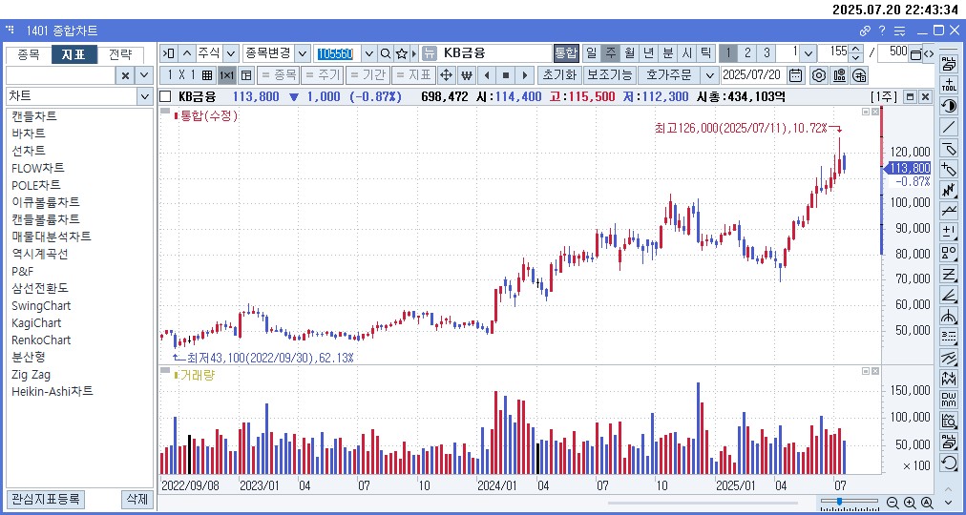The image size is (966, 515).
Task: Select the horizontal dashed levels tool
Action: [x=949, y=338]
